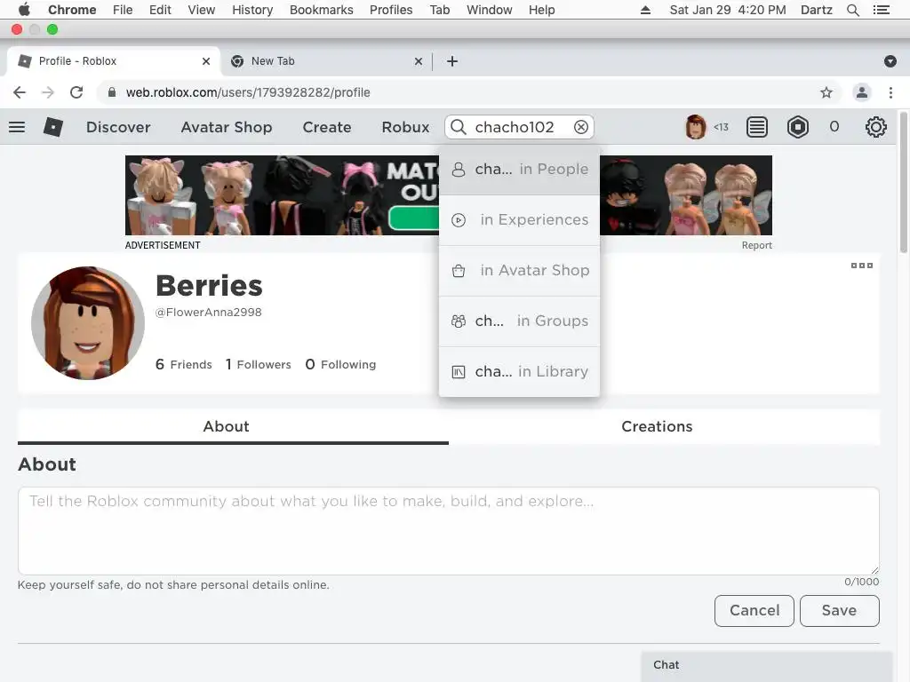Open the notifications stream icon
The width and height of the screenshot is (910, 682).
pyautogui.click(x=757, y=127)
